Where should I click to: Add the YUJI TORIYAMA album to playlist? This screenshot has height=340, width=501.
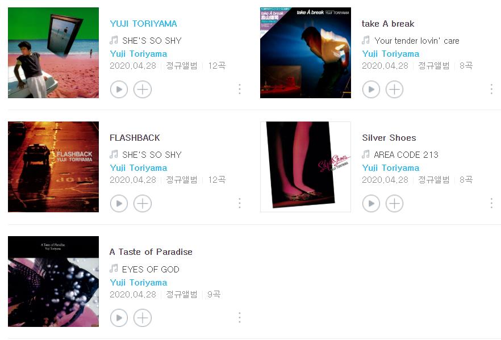[143, 89]
